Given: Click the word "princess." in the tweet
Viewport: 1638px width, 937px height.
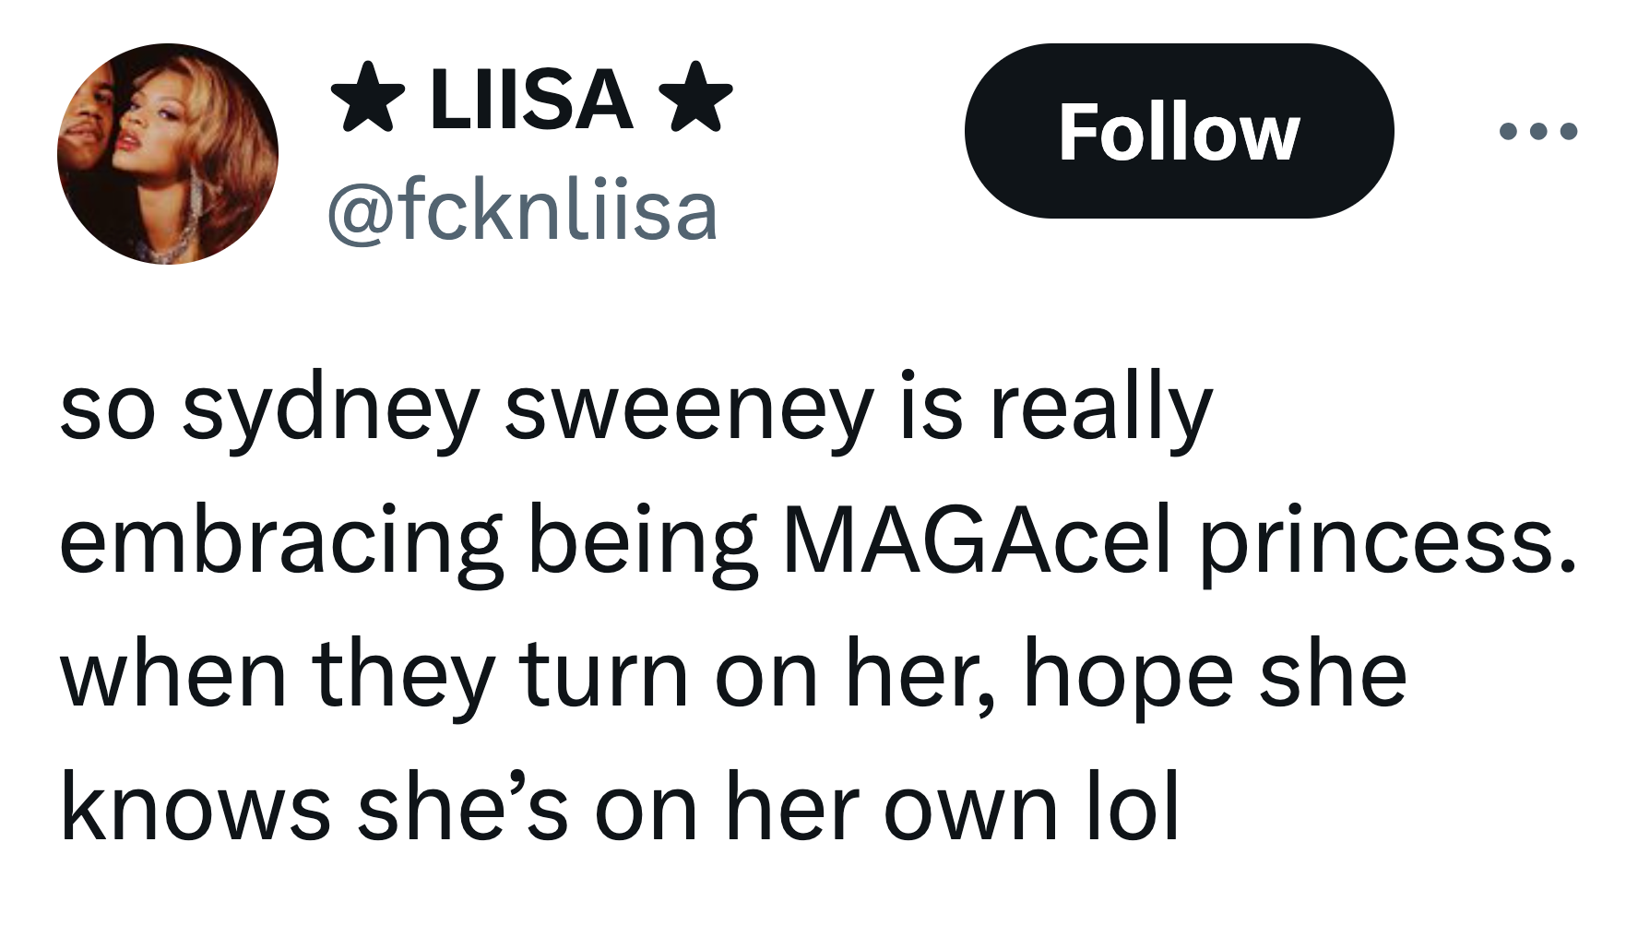Looking at the screenshot, I should tap(1386, 541).
